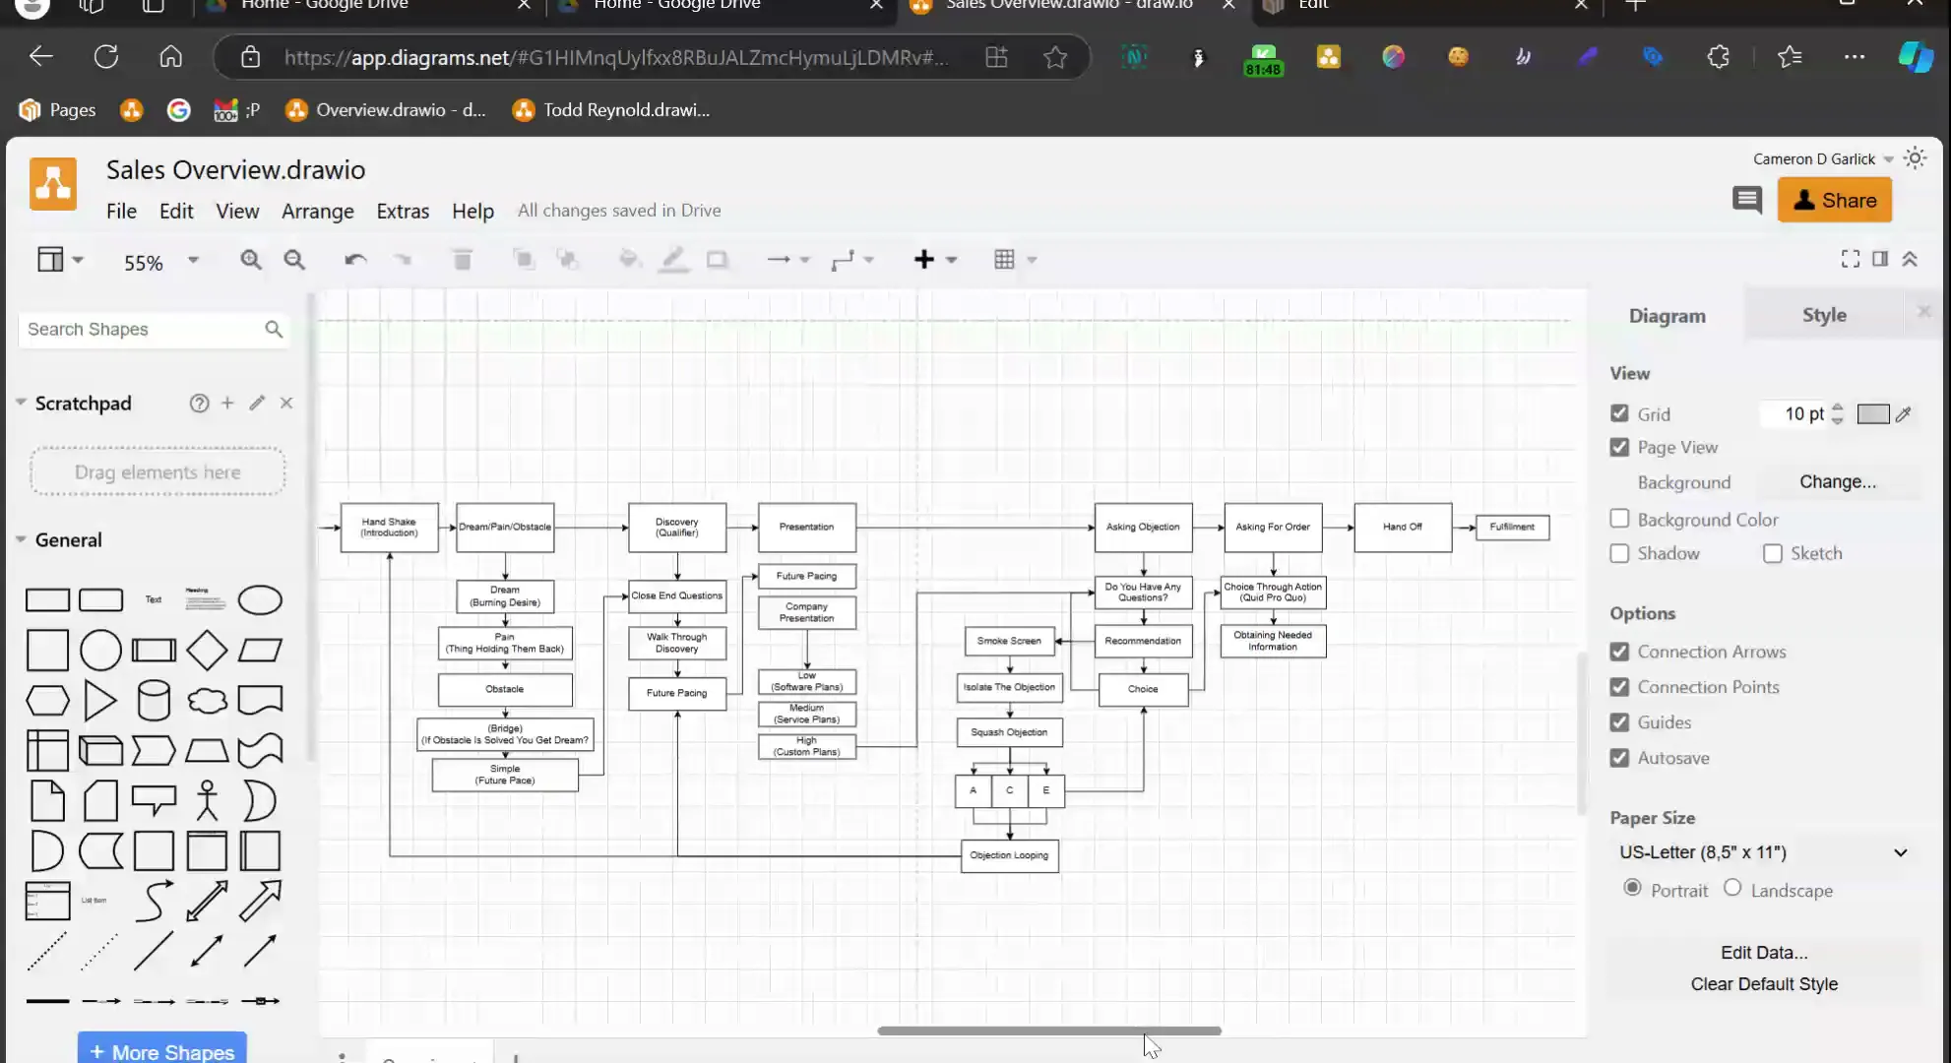
Task: Click the grid color swatch
Action: point(1872,414)
